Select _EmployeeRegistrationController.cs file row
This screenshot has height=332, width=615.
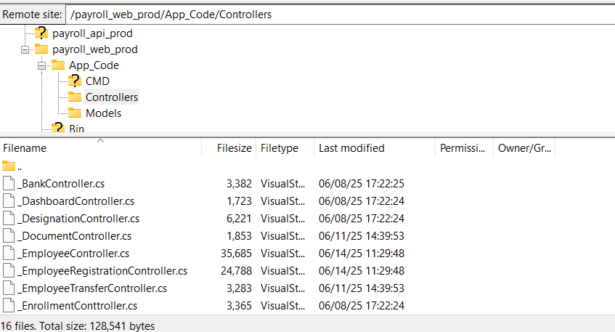(x=102, y=271)
